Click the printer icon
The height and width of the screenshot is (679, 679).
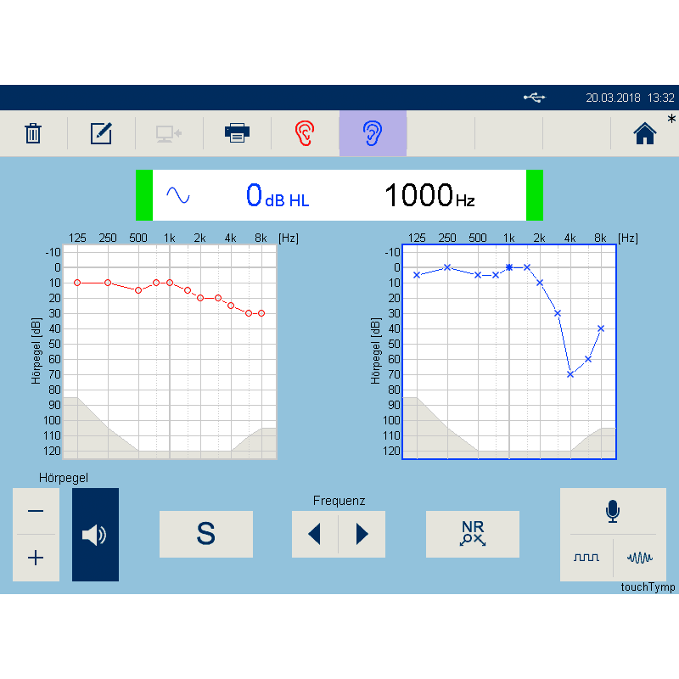tap(237, 133)
